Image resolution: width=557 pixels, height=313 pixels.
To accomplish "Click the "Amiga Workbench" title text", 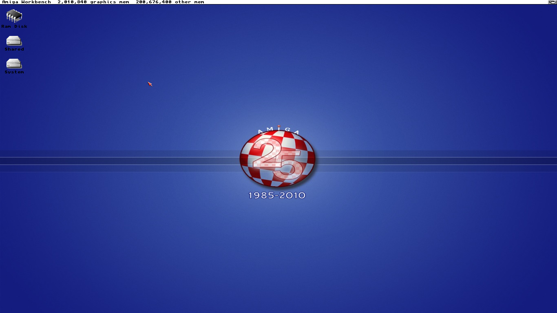I will (x=27, y=2).
